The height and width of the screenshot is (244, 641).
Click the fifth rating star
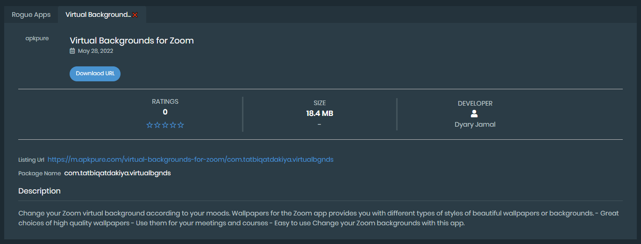point(181,125)
